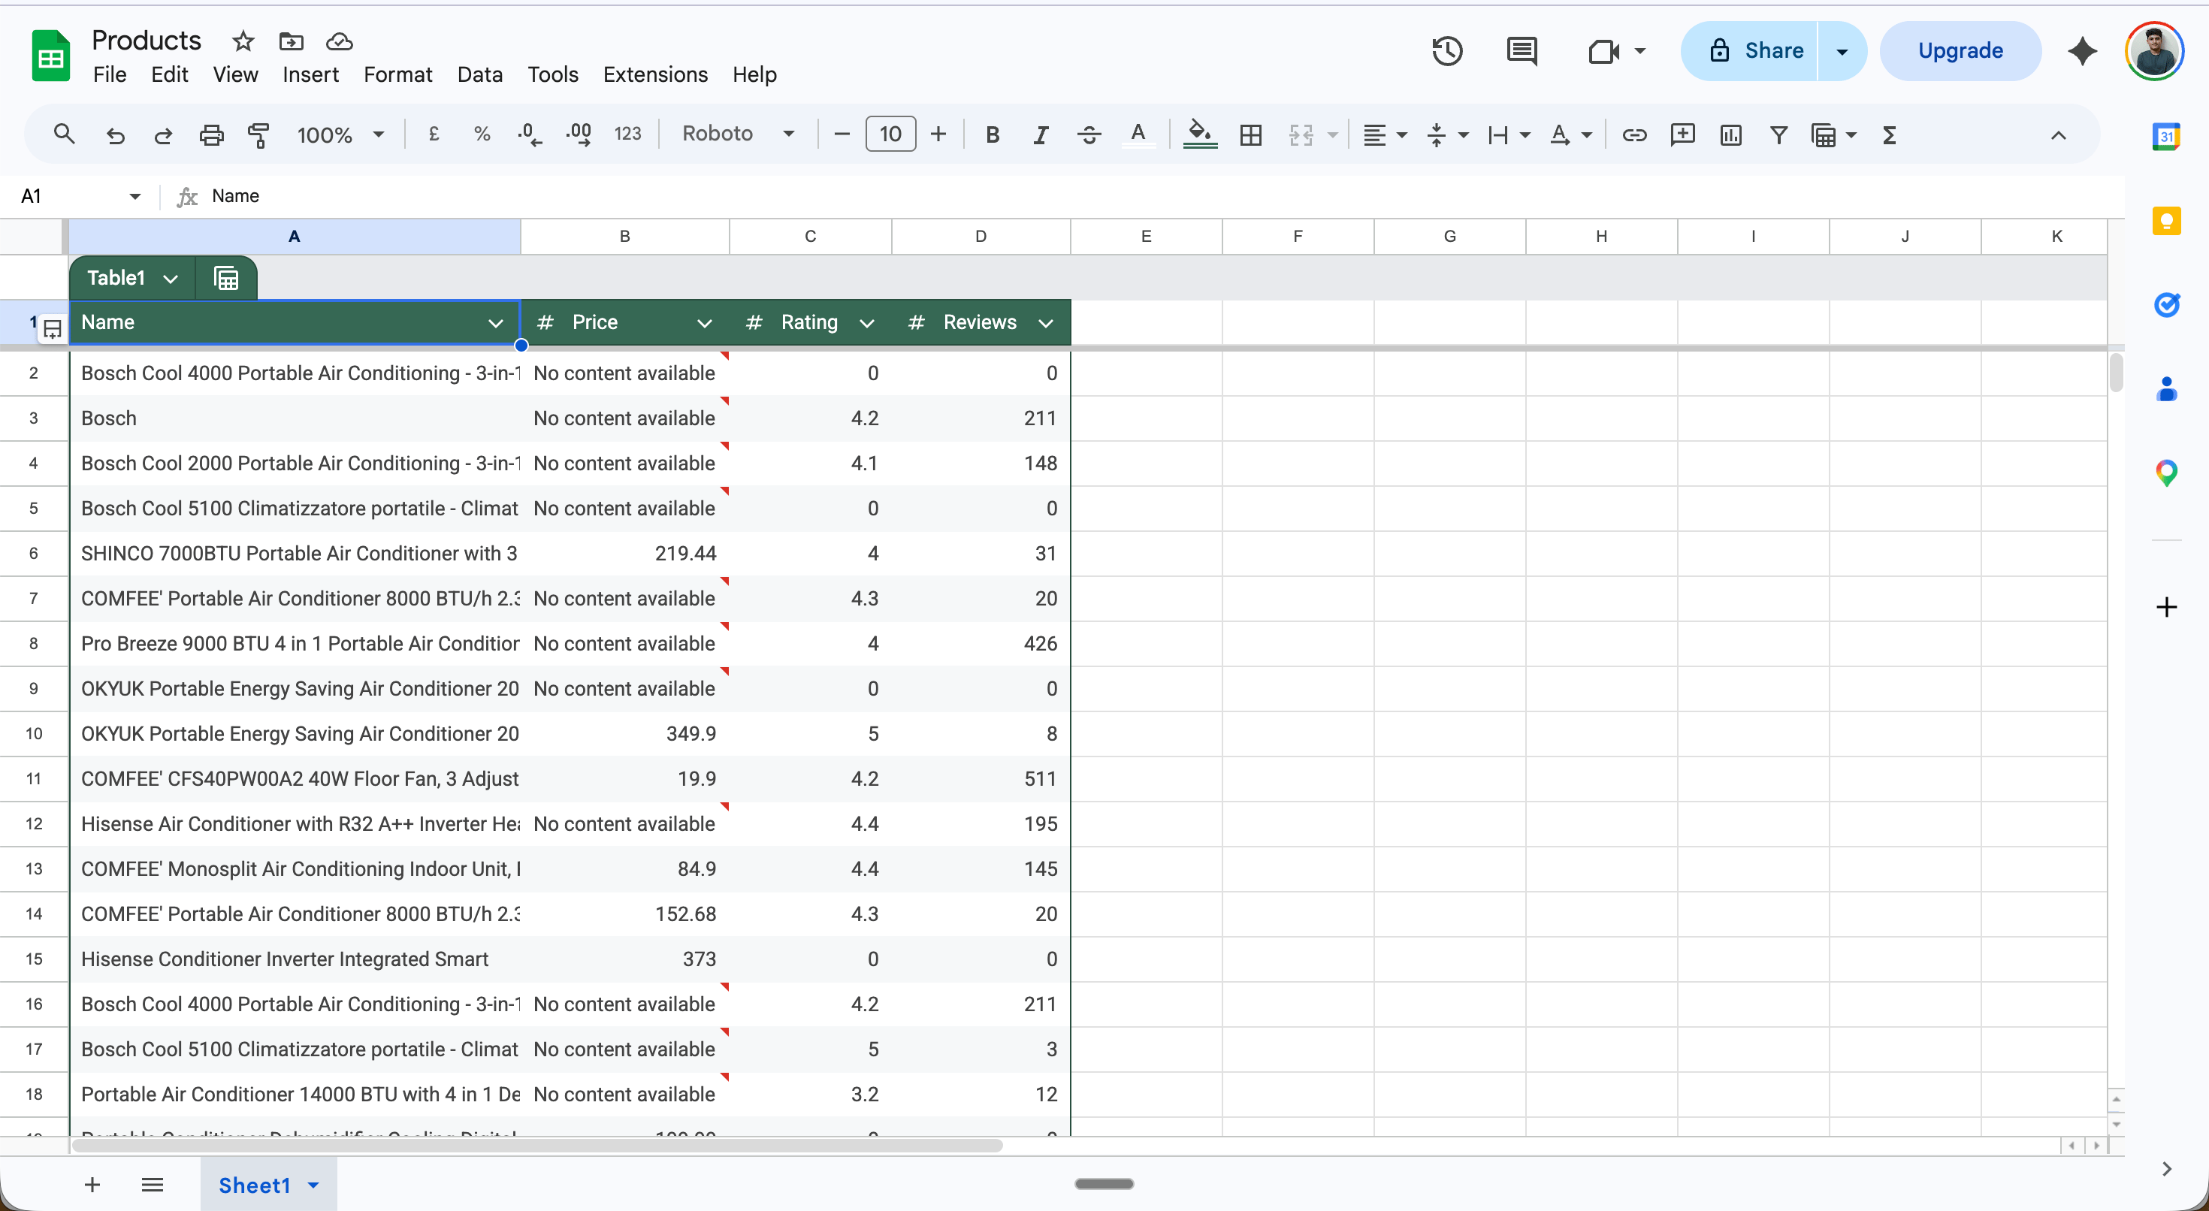Increase font size with plus button
The height and width of the screenshot is (1211, 2209).
click(938, 134)
